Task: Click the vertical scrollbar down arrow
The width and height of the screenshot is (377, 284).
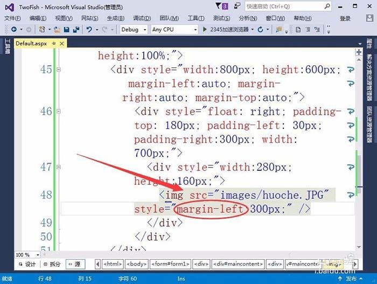Action: 359,247
